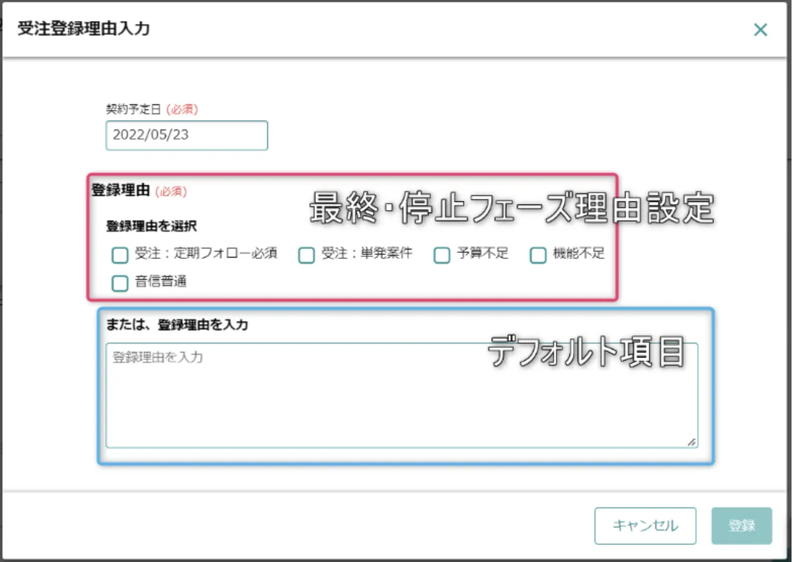Click the red (必須) marker beside 登録理由

coord(171,192)
